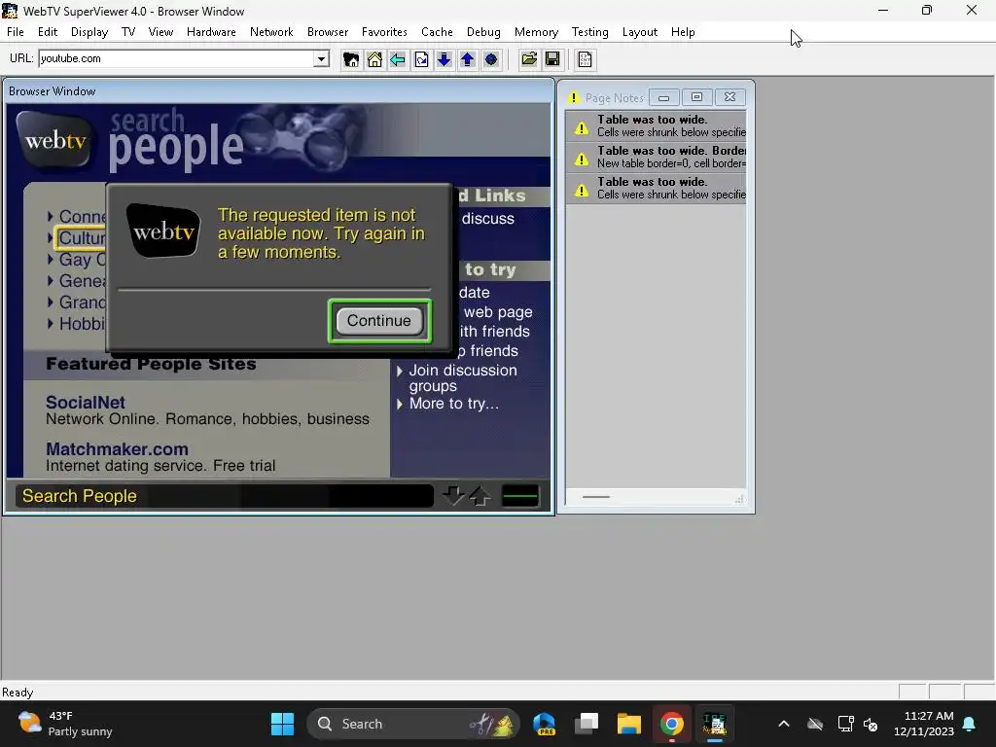Click the reload page toolbar icon
This screenshot has width=996, height=747.
click(x=421, y=59)
